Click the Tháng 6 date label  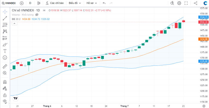click(x=47, y=106)
